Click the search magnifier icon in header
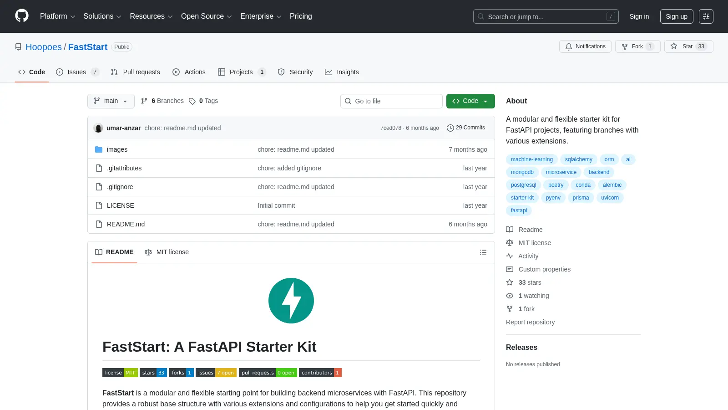The image size is (728, 410). pyautogui.click(x=481, y=16)
